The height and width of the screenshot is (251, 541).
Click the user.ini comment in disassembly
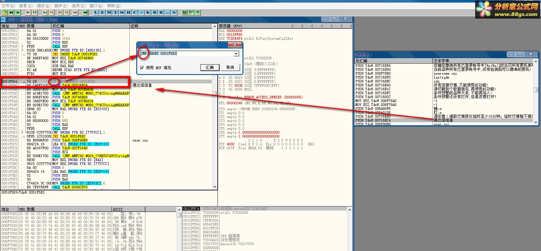(140, 140)
